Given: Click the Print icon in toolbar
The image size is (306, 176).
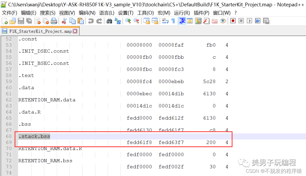Looking at the screenshot, I should click(x=54, y=21).
